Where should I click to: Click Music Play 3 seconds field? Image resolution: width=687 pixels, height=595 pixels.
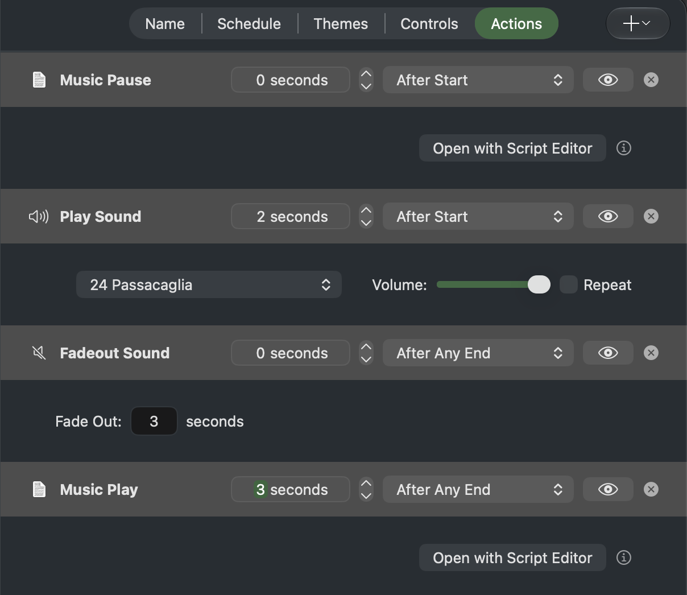pos(291,489)
